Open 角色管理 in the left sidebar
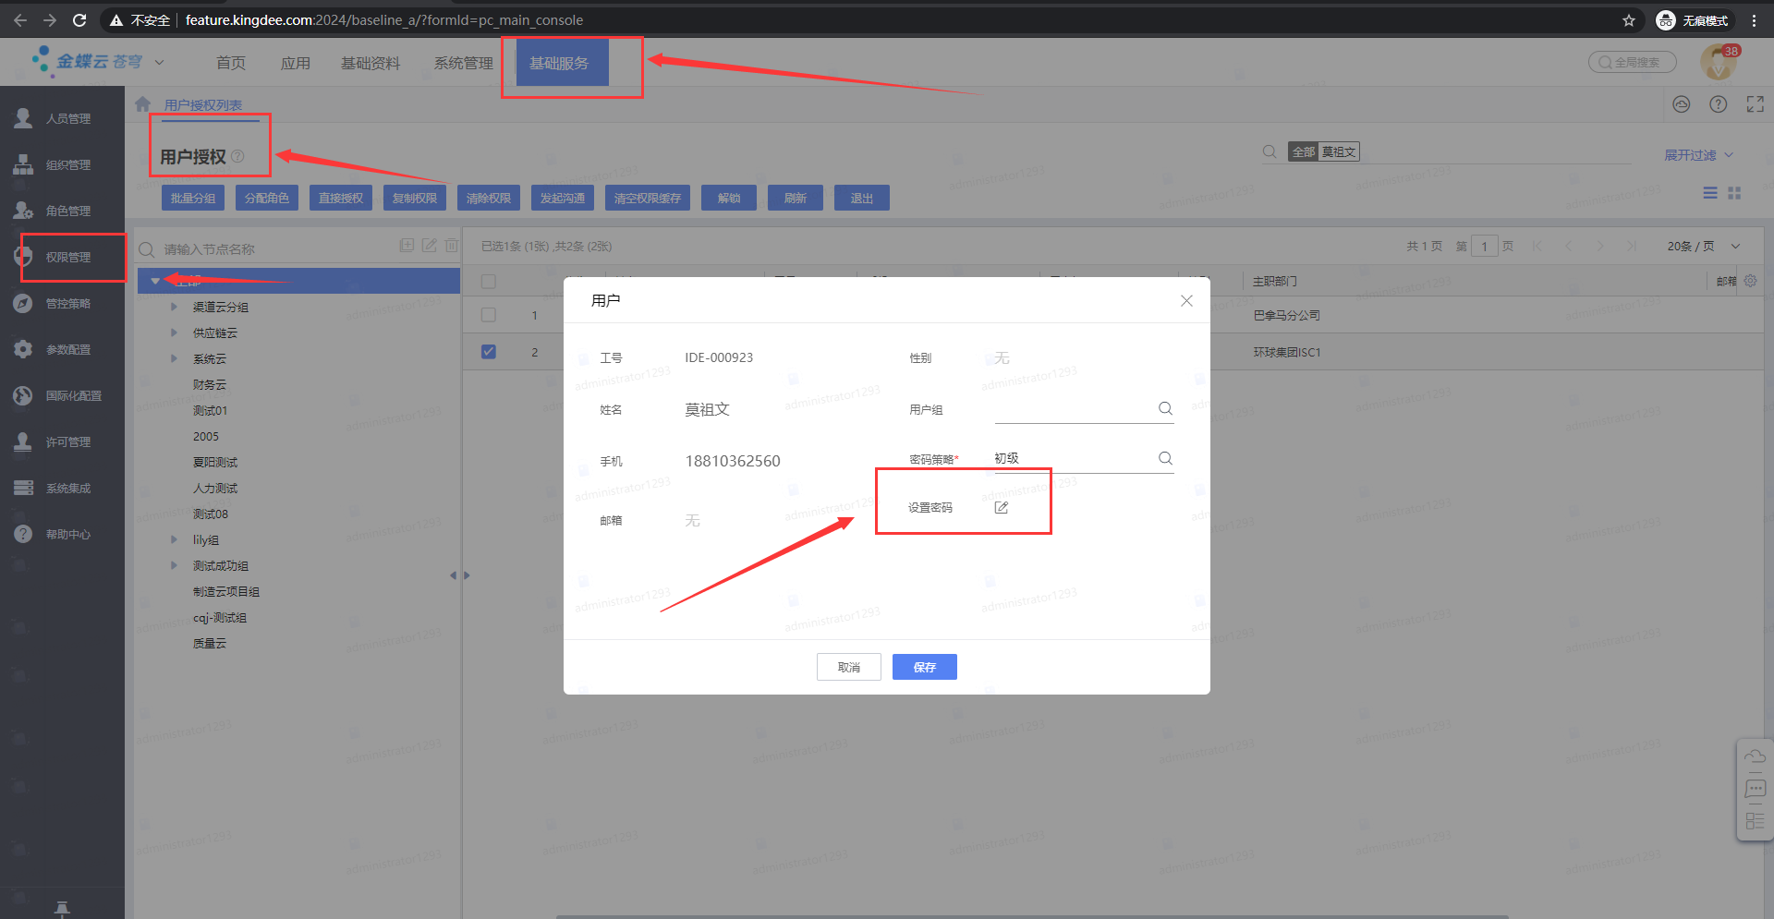The image size is (1774, 919). [62, 211]
